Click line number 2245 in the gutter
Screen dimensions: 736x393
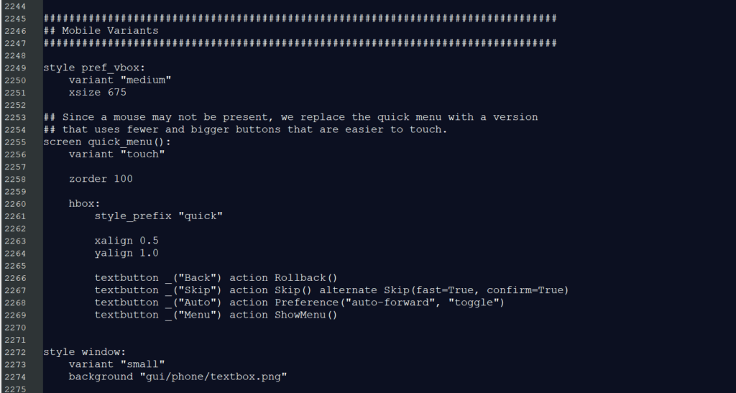coord(15,19)
